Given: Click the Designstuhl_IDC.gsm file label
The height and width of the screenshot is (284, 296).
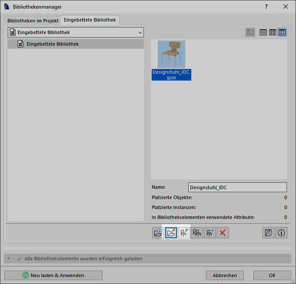Looking at the screenshot, I should coord(171,75).
